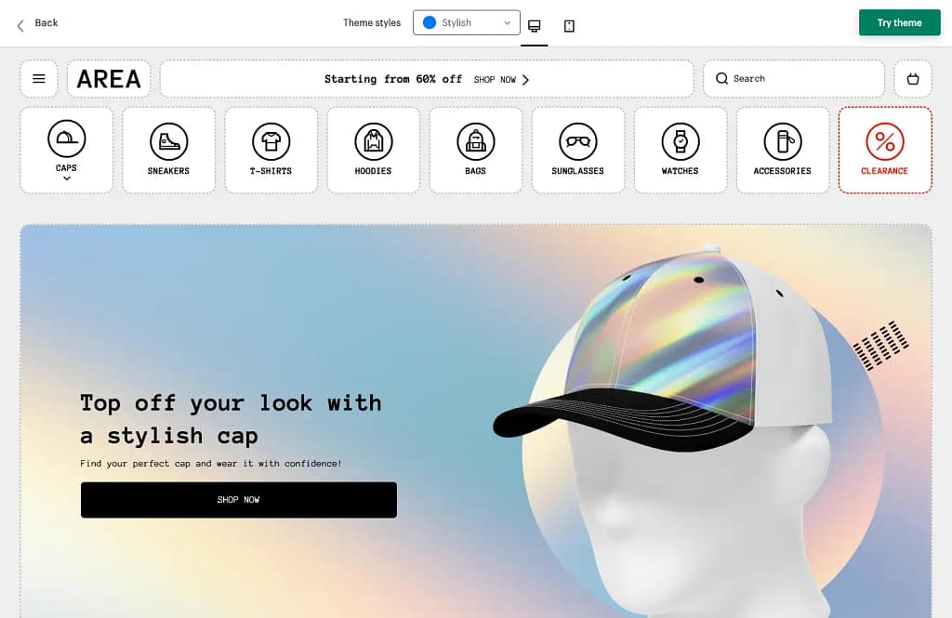This screenshot has height=618, width=952.
Task: Follow the SHOP NOW announcement link
Action: click(x=501, y=80)
